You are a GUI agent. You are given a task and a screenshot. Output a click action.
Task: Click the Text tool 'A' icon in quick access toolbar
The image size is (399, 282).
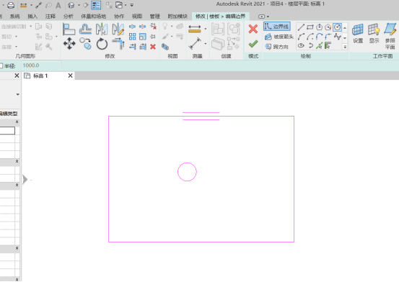(x=58, y=5)
